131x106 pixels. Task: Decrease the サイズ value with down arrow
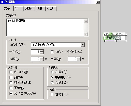click(42, 53)
